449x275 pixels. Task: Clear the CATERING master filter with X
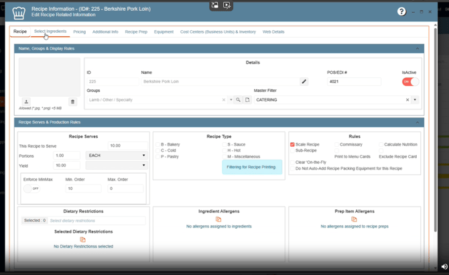pos(407,100)
